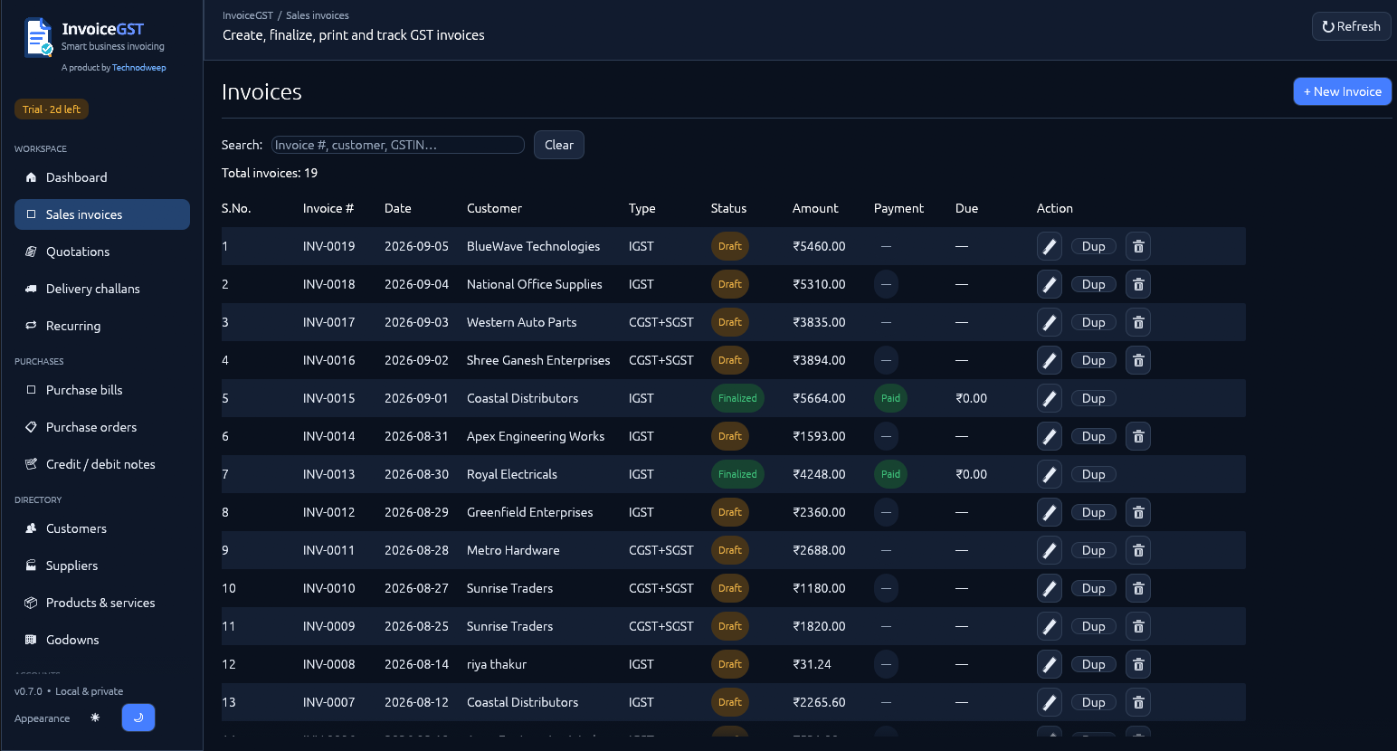1397x751 pixels.
Task: Delete invoice INV-0010 for Sunrise Traders
Action: point(1138,588)
